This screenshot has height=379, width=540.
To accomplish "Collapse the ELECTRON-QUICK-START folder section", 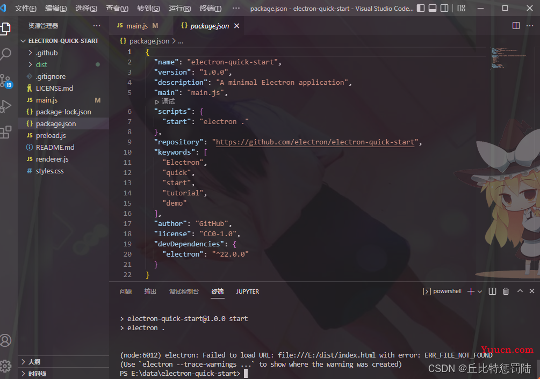I will [63, 41].
